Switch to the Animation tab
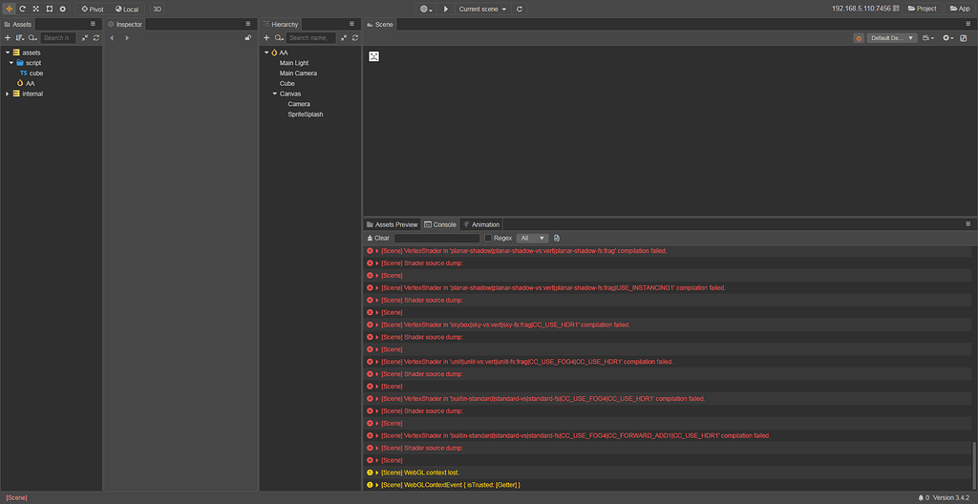Viewport: 978px width, 504px height. (x=481, y=224)
